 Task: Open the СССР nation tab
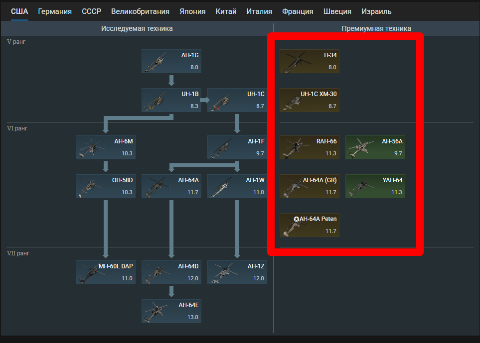(x=91, y=11)
